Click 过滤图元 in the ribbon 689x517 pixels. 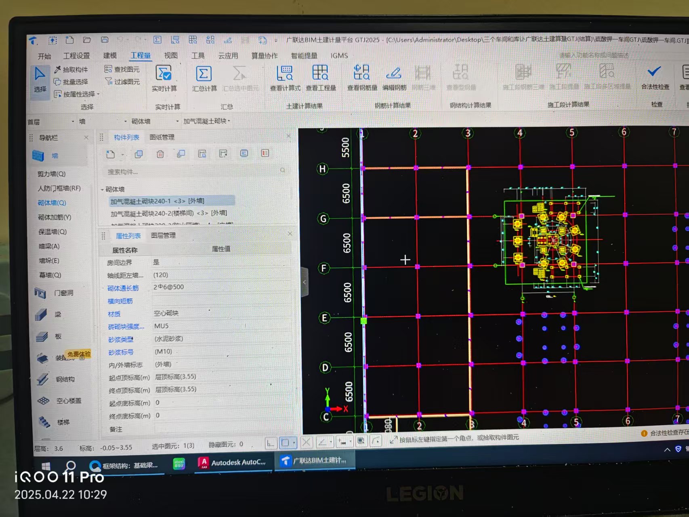pyautogui.click(x=122, y=81)
